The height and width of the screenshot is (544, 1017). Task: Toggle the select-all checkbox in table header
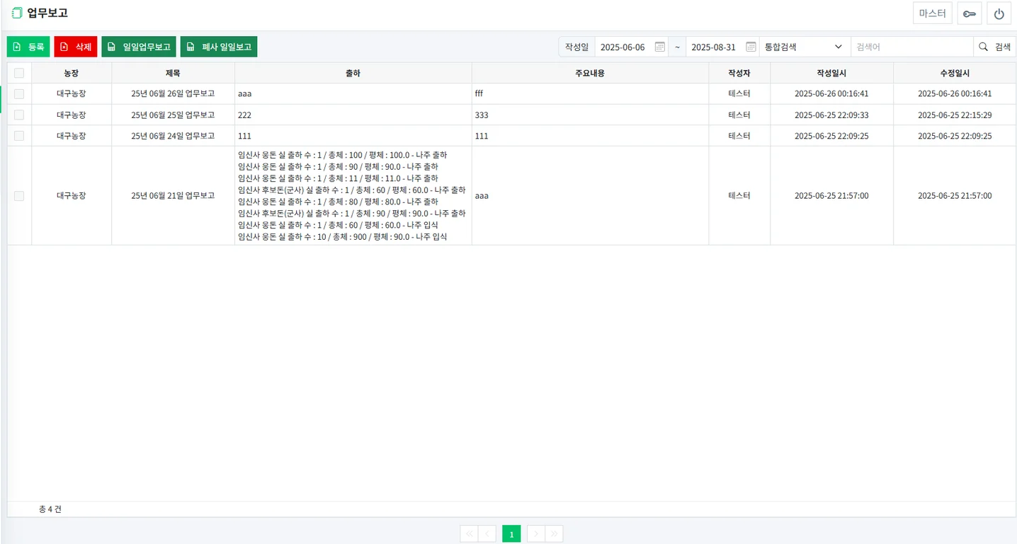point(19,72)
